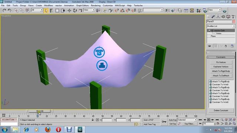Screen dimensions: 237x133
Task: Click the Undo arrow icon
Action: [x=4, y=10]
